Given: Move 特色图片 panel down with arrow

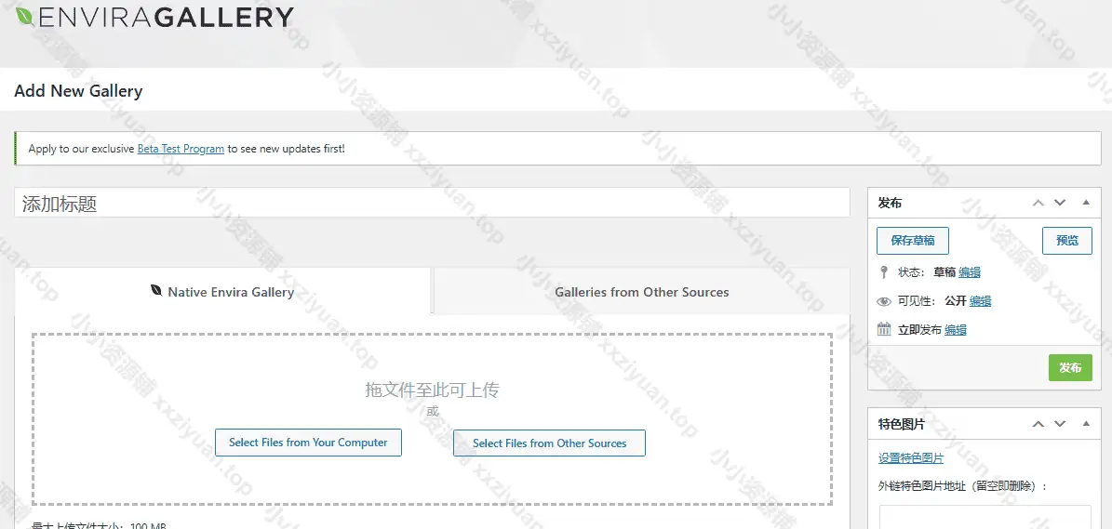Looking at the screenshot, I should (1060, 424).
